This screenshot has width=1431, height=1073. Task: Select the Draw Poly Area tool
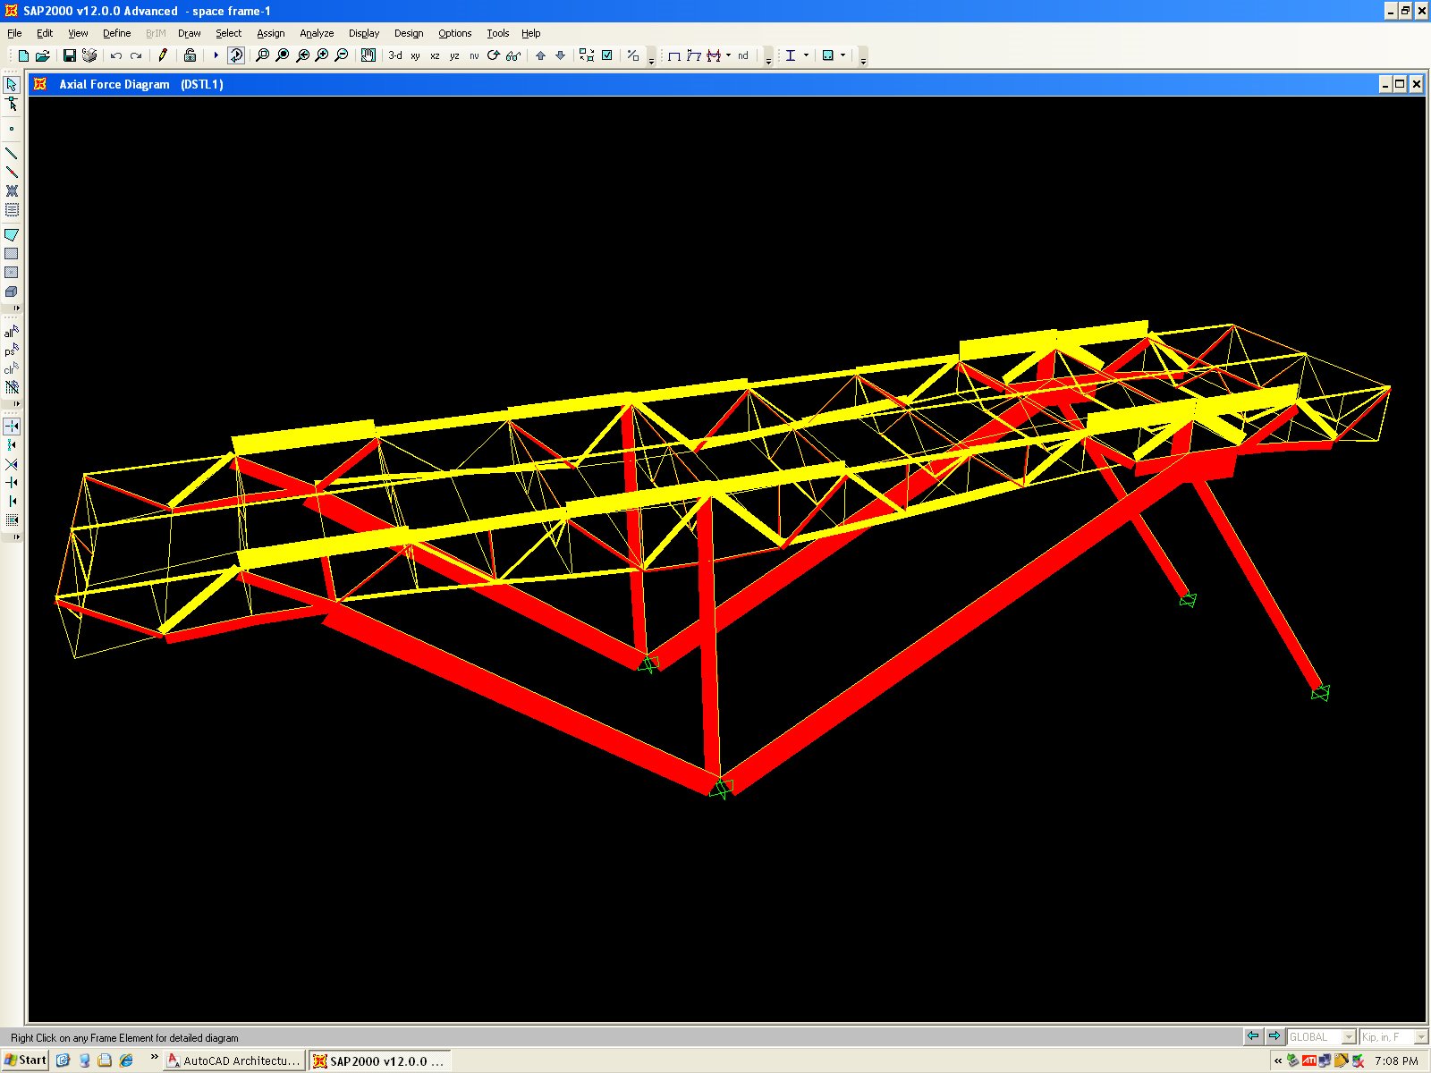(x=12, y=234)
